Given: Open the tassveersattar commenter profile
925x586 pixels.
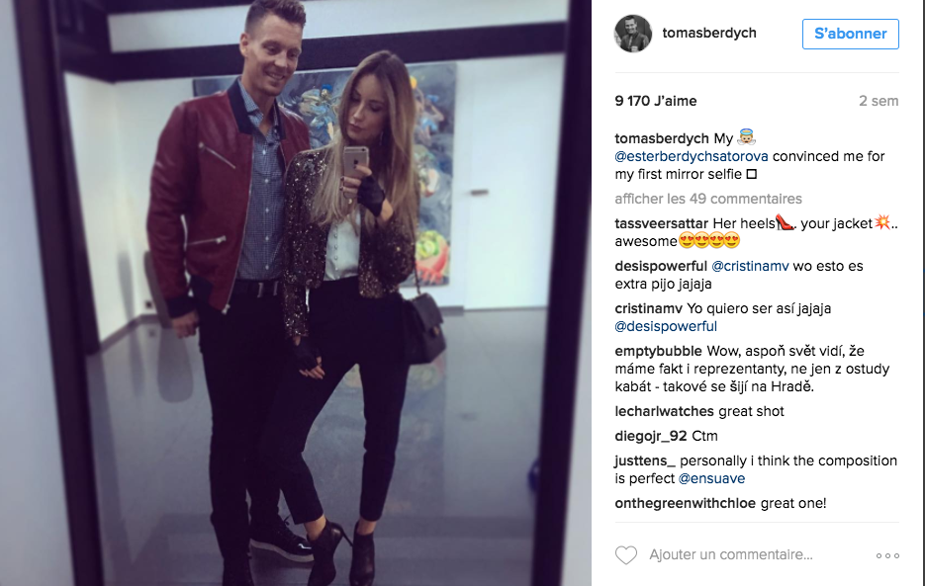Looking at the screenshot, I should point(661,223).
